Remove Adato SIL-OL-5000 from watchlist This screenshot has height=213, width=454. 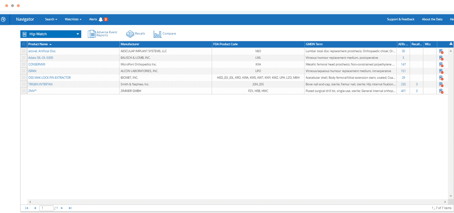coord(441,58)
